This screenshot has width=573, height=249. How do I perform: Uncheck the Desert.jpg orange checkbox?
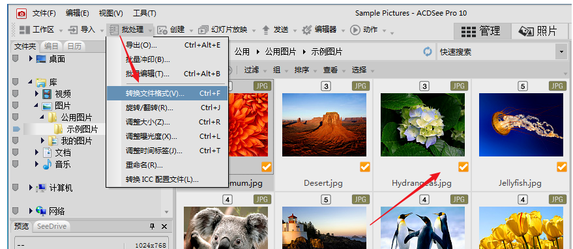point(364,167)
